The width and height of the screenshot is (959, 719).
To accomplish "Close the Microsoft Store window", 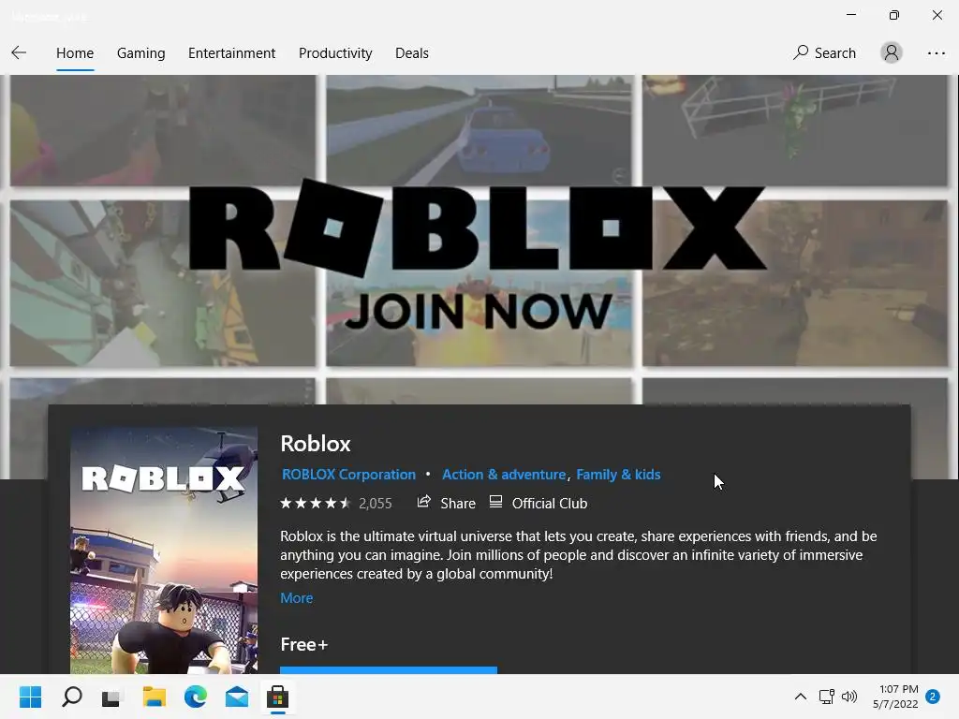I will pyautogui.click(x=937, y=15).
